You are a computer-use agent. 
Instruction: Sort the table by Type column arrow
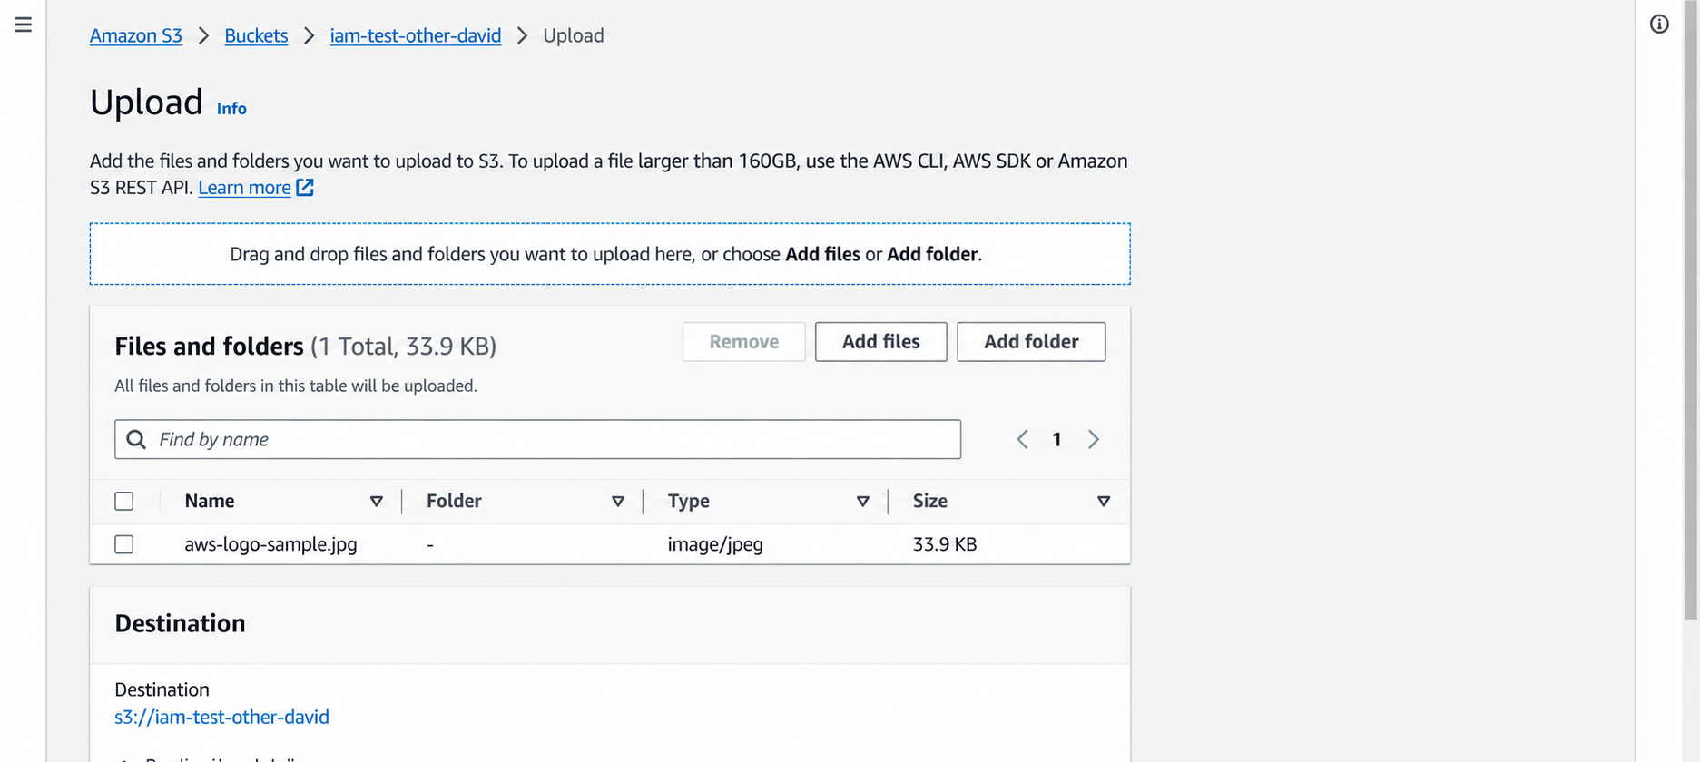pyautogui.click(x=863, y=502)
